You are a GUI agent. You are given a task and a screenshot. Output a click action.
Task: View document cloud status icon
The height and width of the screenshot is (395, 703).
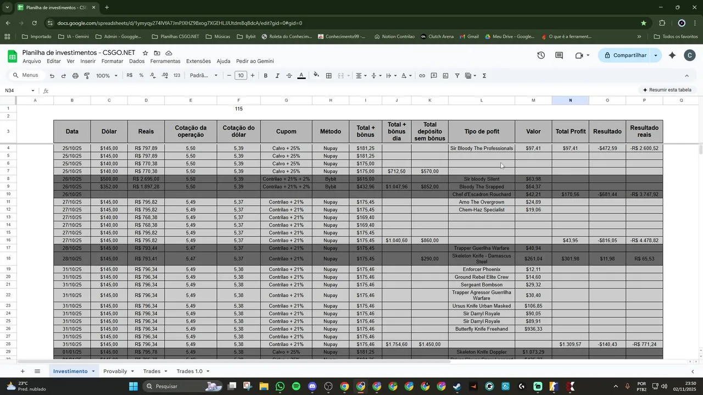[x=169, y=53]
